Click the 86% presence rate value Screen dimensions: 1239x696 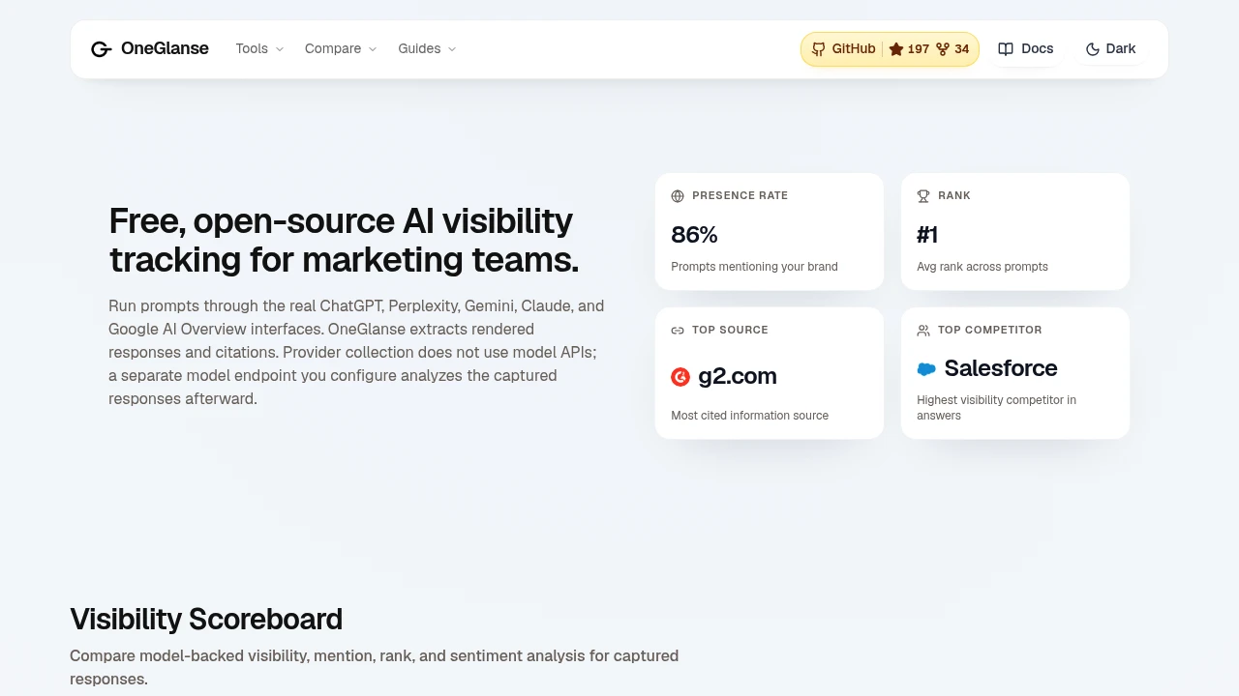[694, 235]
